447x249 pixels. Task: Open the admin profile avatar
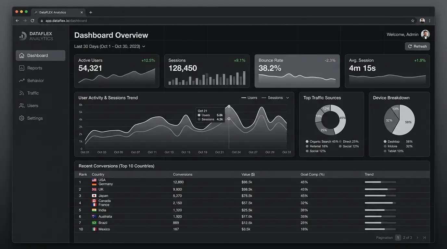pyautogui.click(x=425, y=34)
